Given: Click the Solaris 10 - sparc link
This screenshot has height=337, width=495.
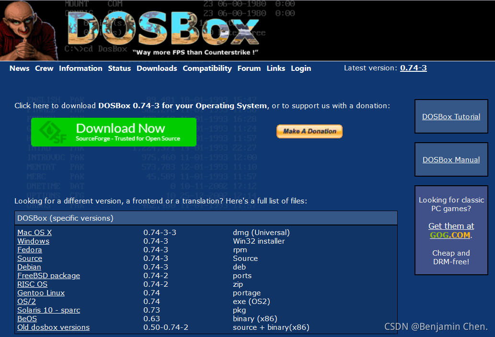Looking at the screenshot, I should [x=48, y=310].
